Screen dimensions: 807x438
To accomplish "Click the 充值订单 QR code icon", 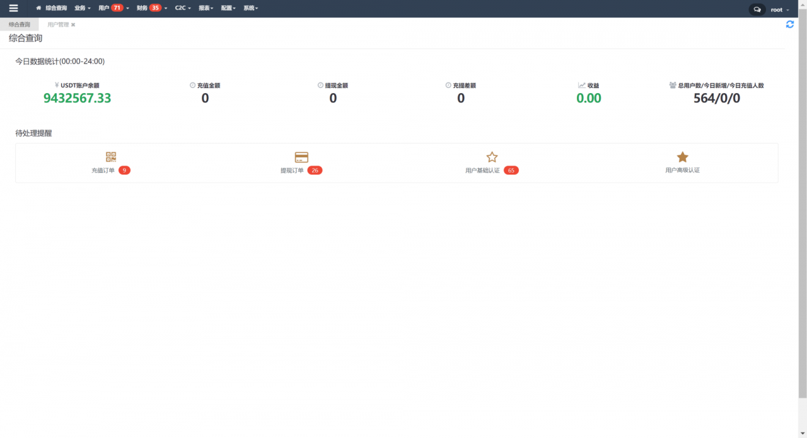I will [x=111, y=157].
